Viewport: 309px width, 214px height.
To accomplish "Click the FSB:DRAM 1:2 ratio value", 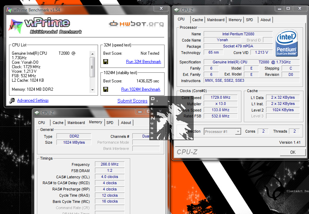I will [109, 170].
